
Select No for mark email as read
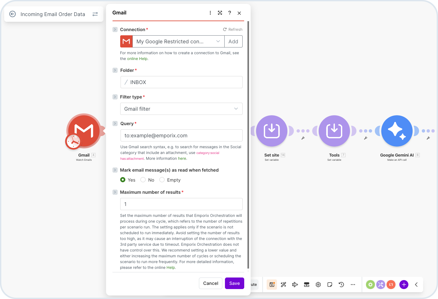143,180
